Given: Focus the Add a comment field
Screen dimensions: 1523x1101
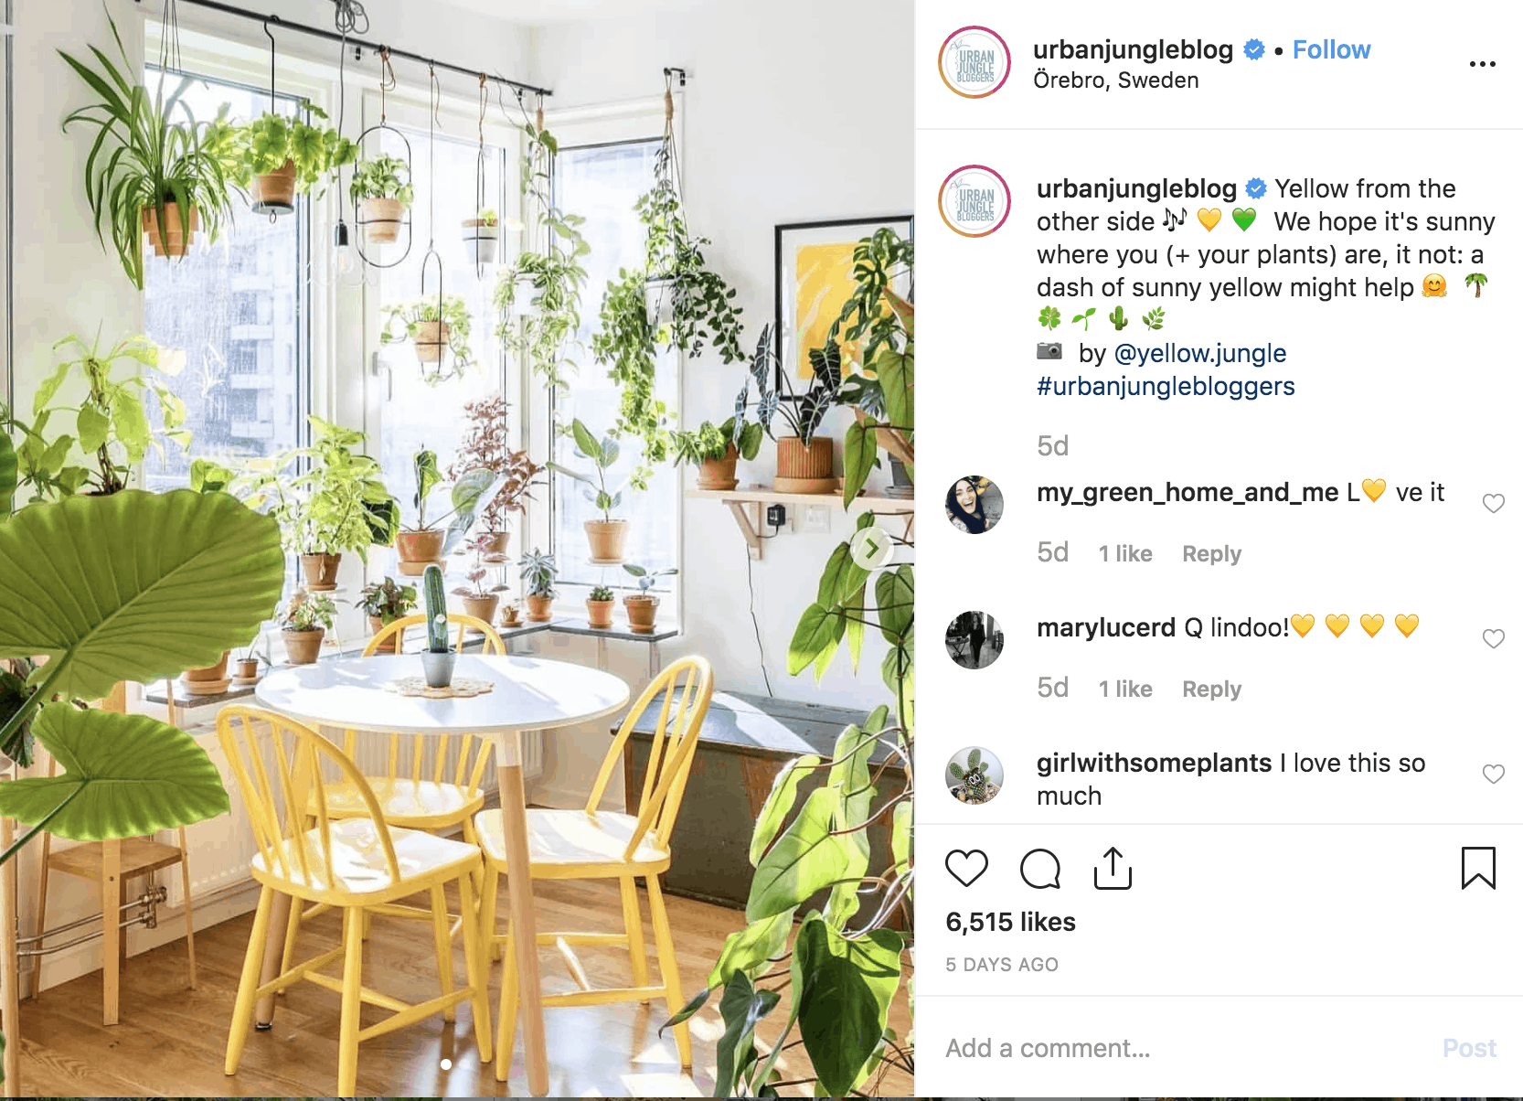Looking at the screenshot, I should pos(1179,1048).
